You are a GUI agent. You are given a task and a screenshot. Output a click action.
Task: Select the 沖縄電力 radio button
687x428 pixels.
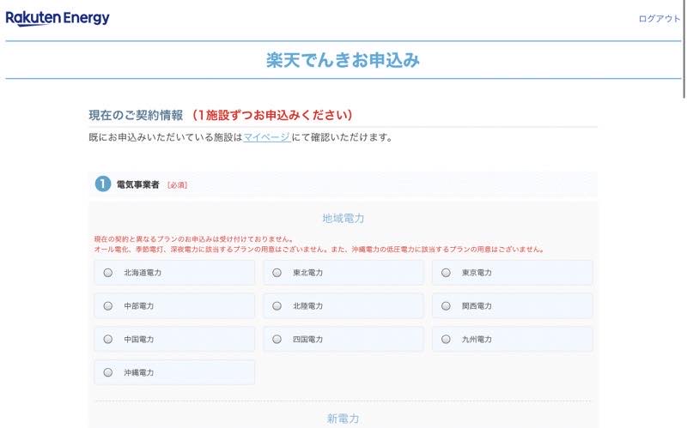[x=108, y=372]
